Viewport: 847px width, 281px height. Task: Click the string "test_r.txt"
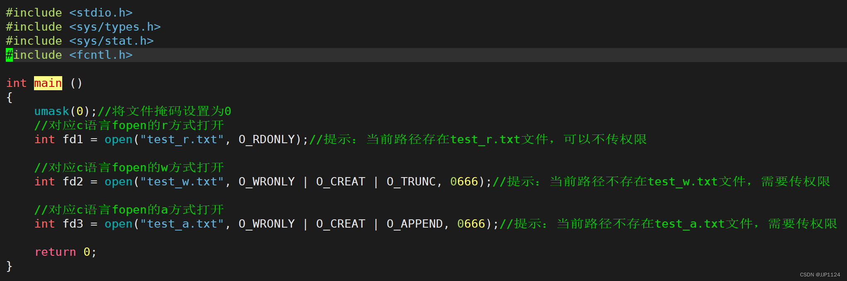pos(182,139)
